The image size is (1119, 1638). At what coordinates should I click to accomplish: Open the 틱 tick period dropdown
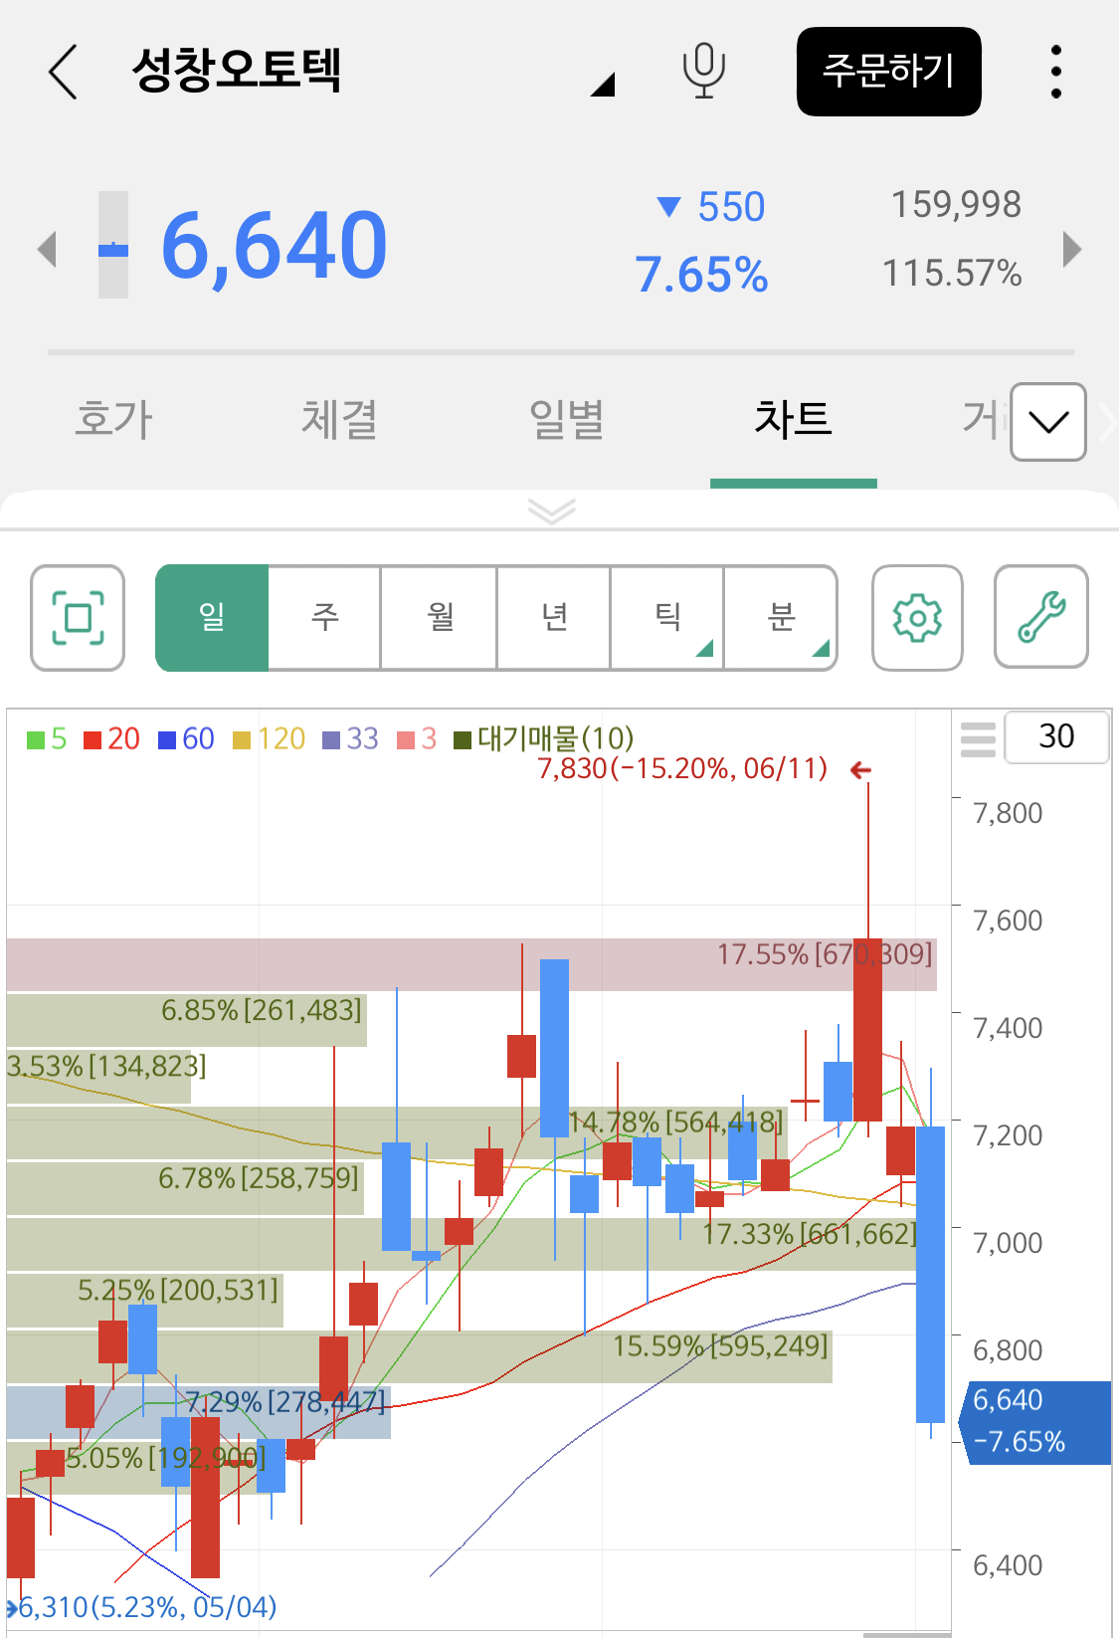667,618
